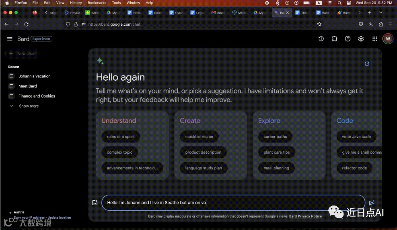Choose the language study plan suggestion
Viewport: 397px width, 230px height.
pyautogui.click(x=203, y=168)
